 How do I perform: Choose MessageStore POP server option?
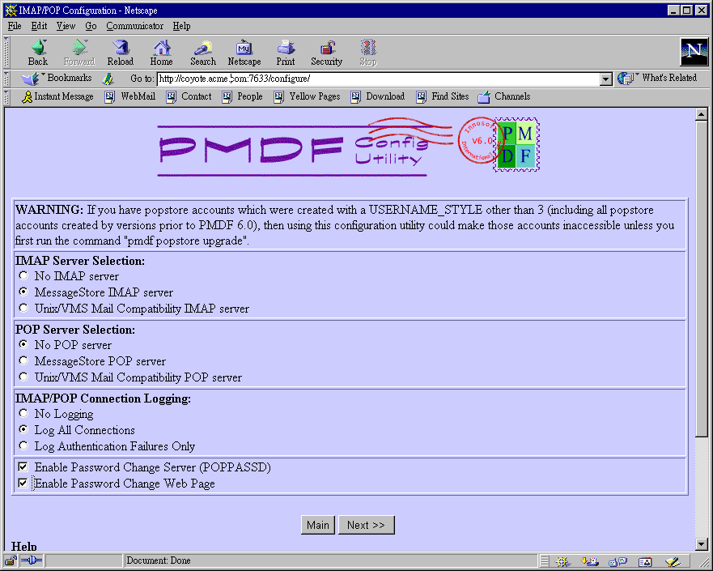pyautogui.click(x=23, y=361)
